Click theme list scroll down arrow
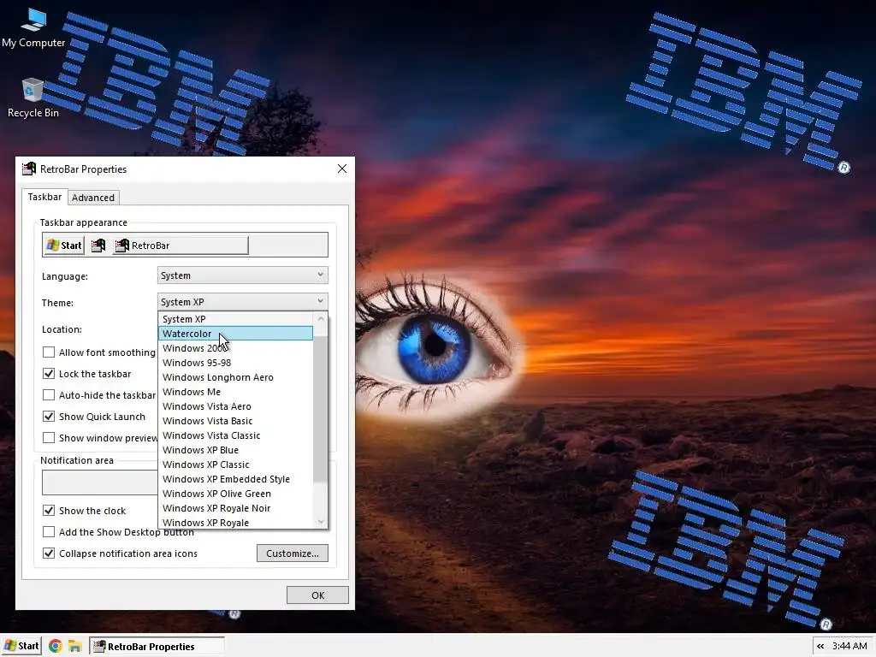The height and width of the screenshot is (657, 876). [x=321, y=522]
